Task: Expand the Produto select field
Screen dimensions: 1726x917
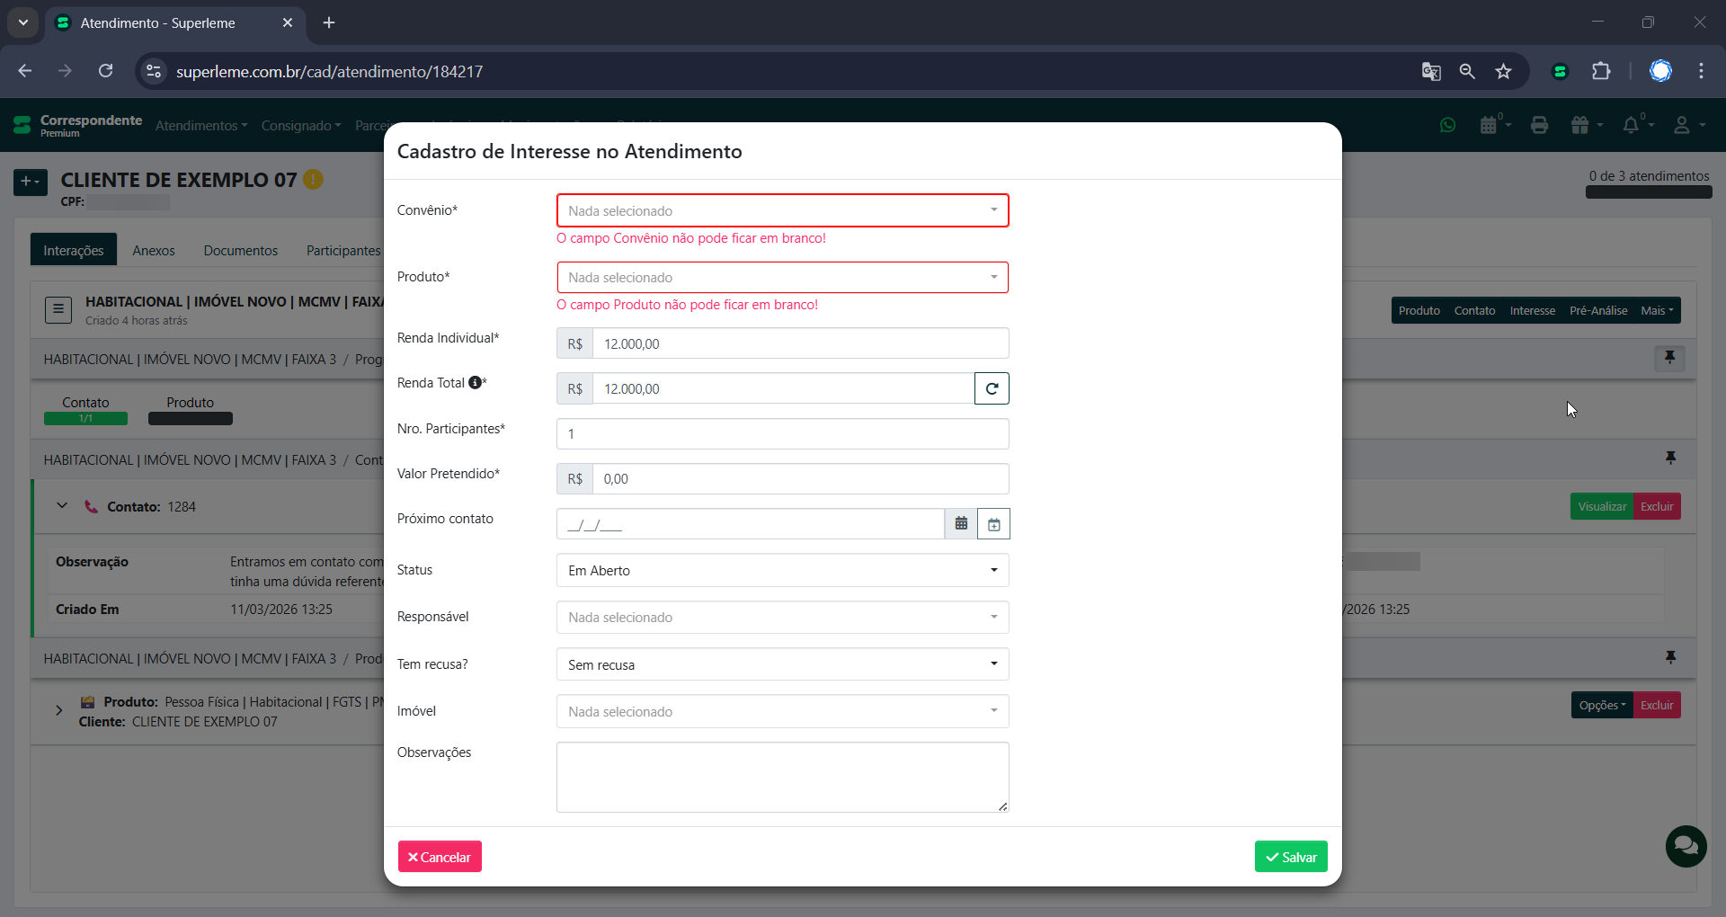Action: tap(782, 278)
